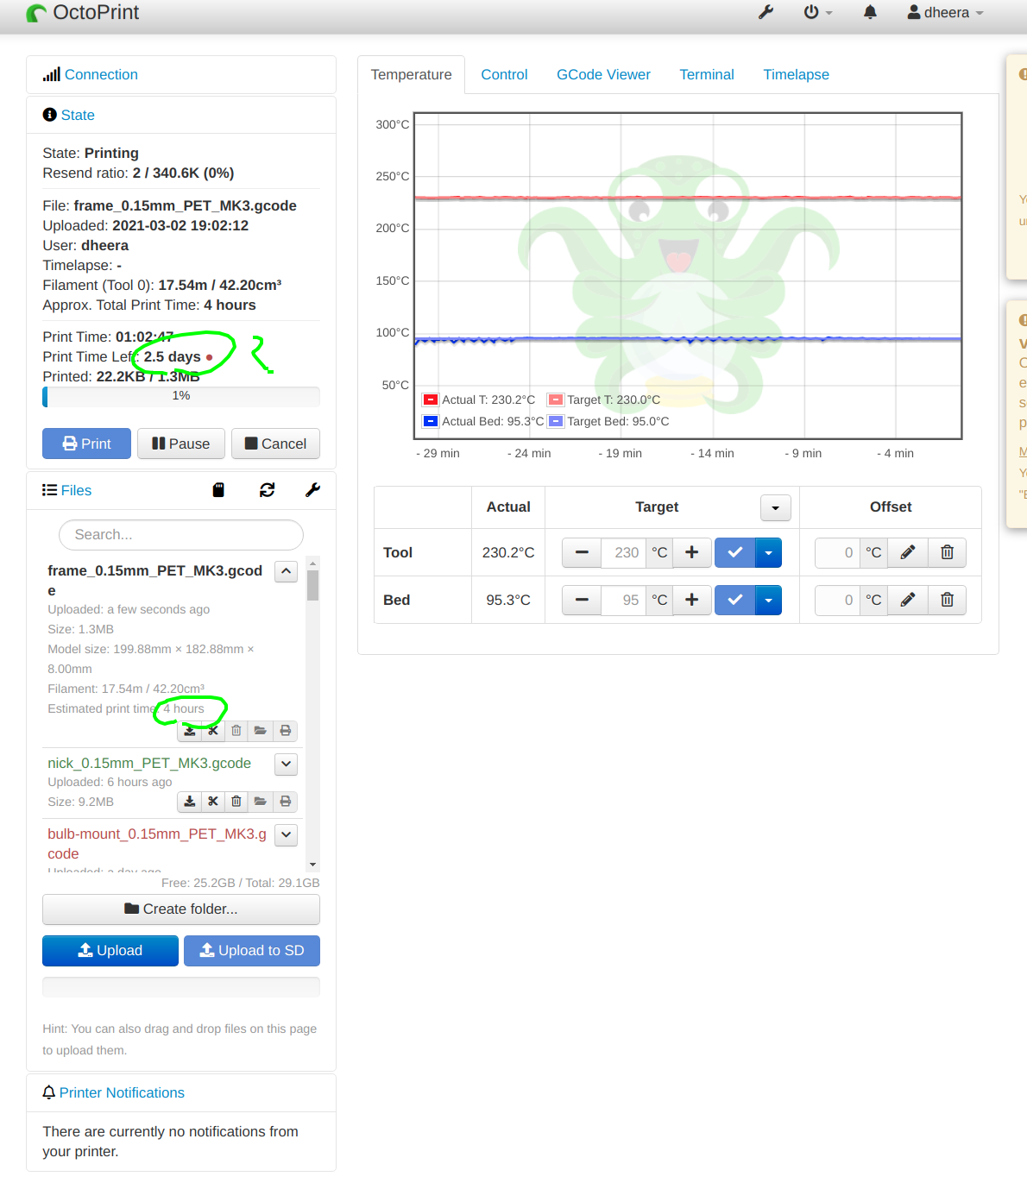
Task: Create a new folder
Action: point(180,909)
